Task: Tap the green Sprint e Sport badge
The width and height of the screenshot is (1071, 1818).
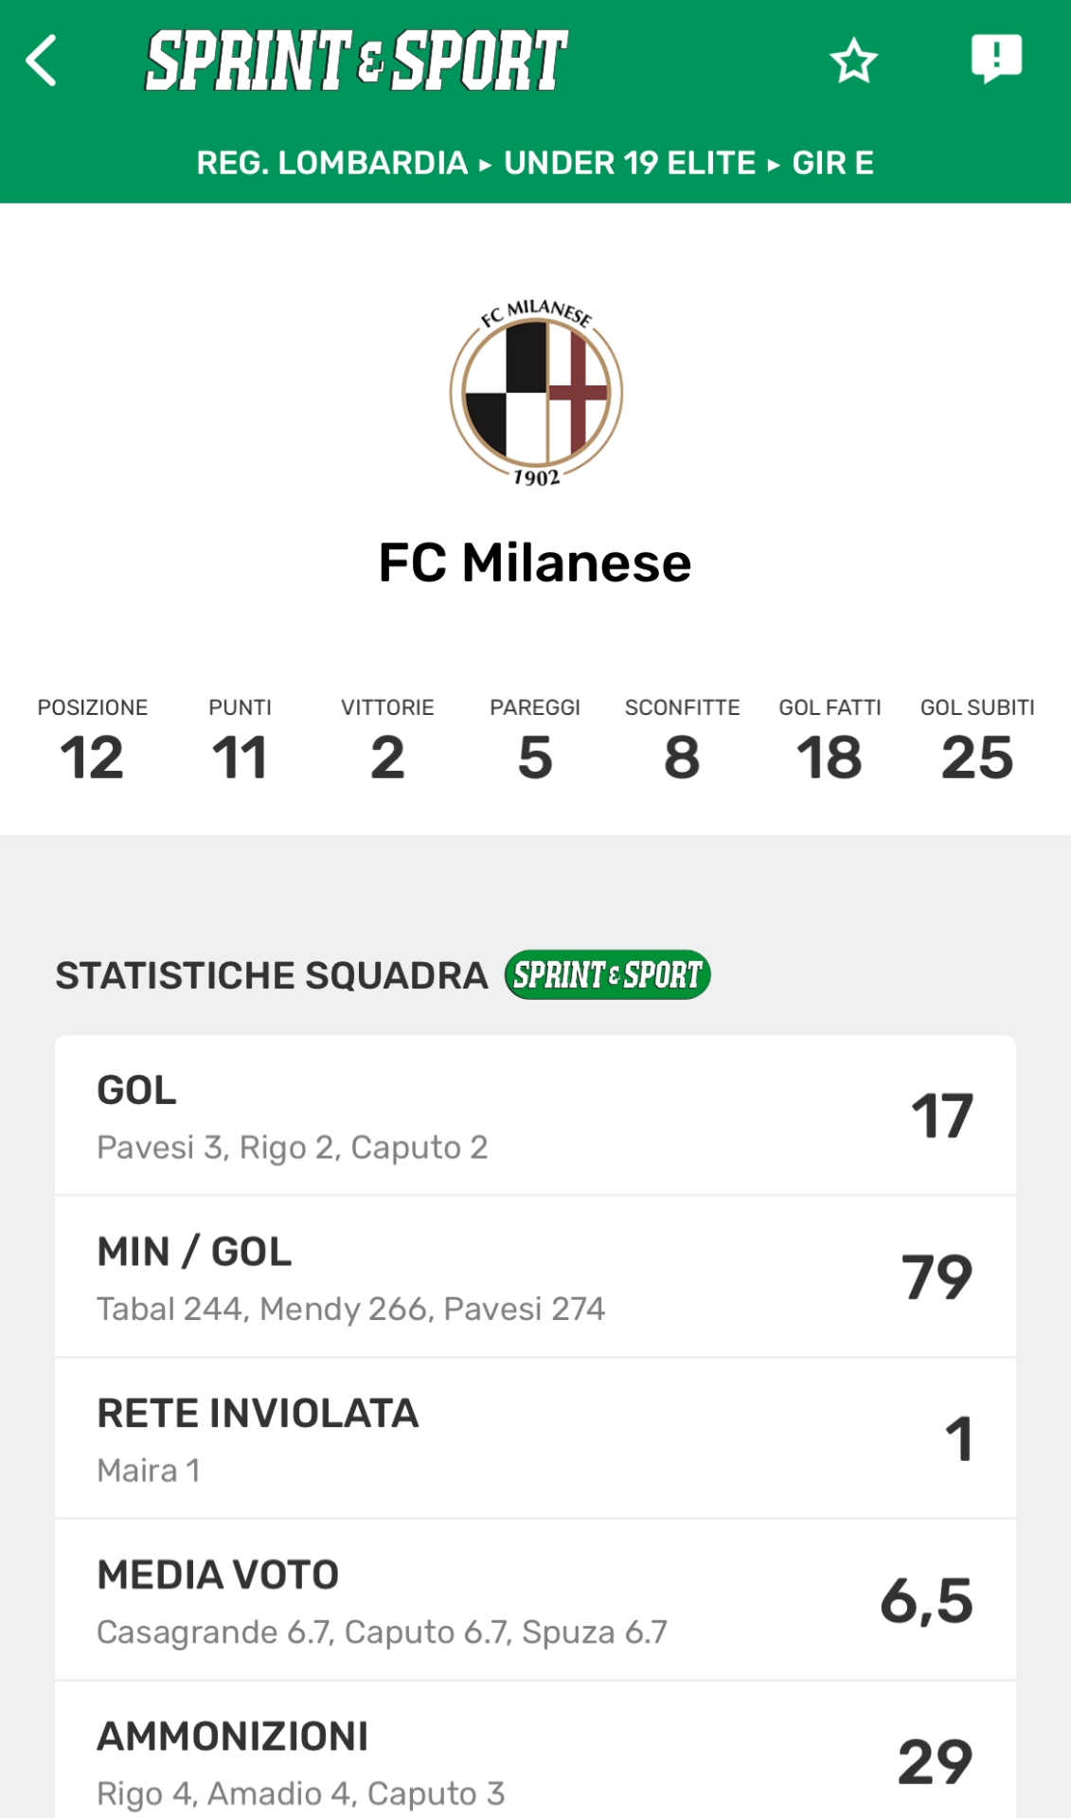Action: [607, 974]
